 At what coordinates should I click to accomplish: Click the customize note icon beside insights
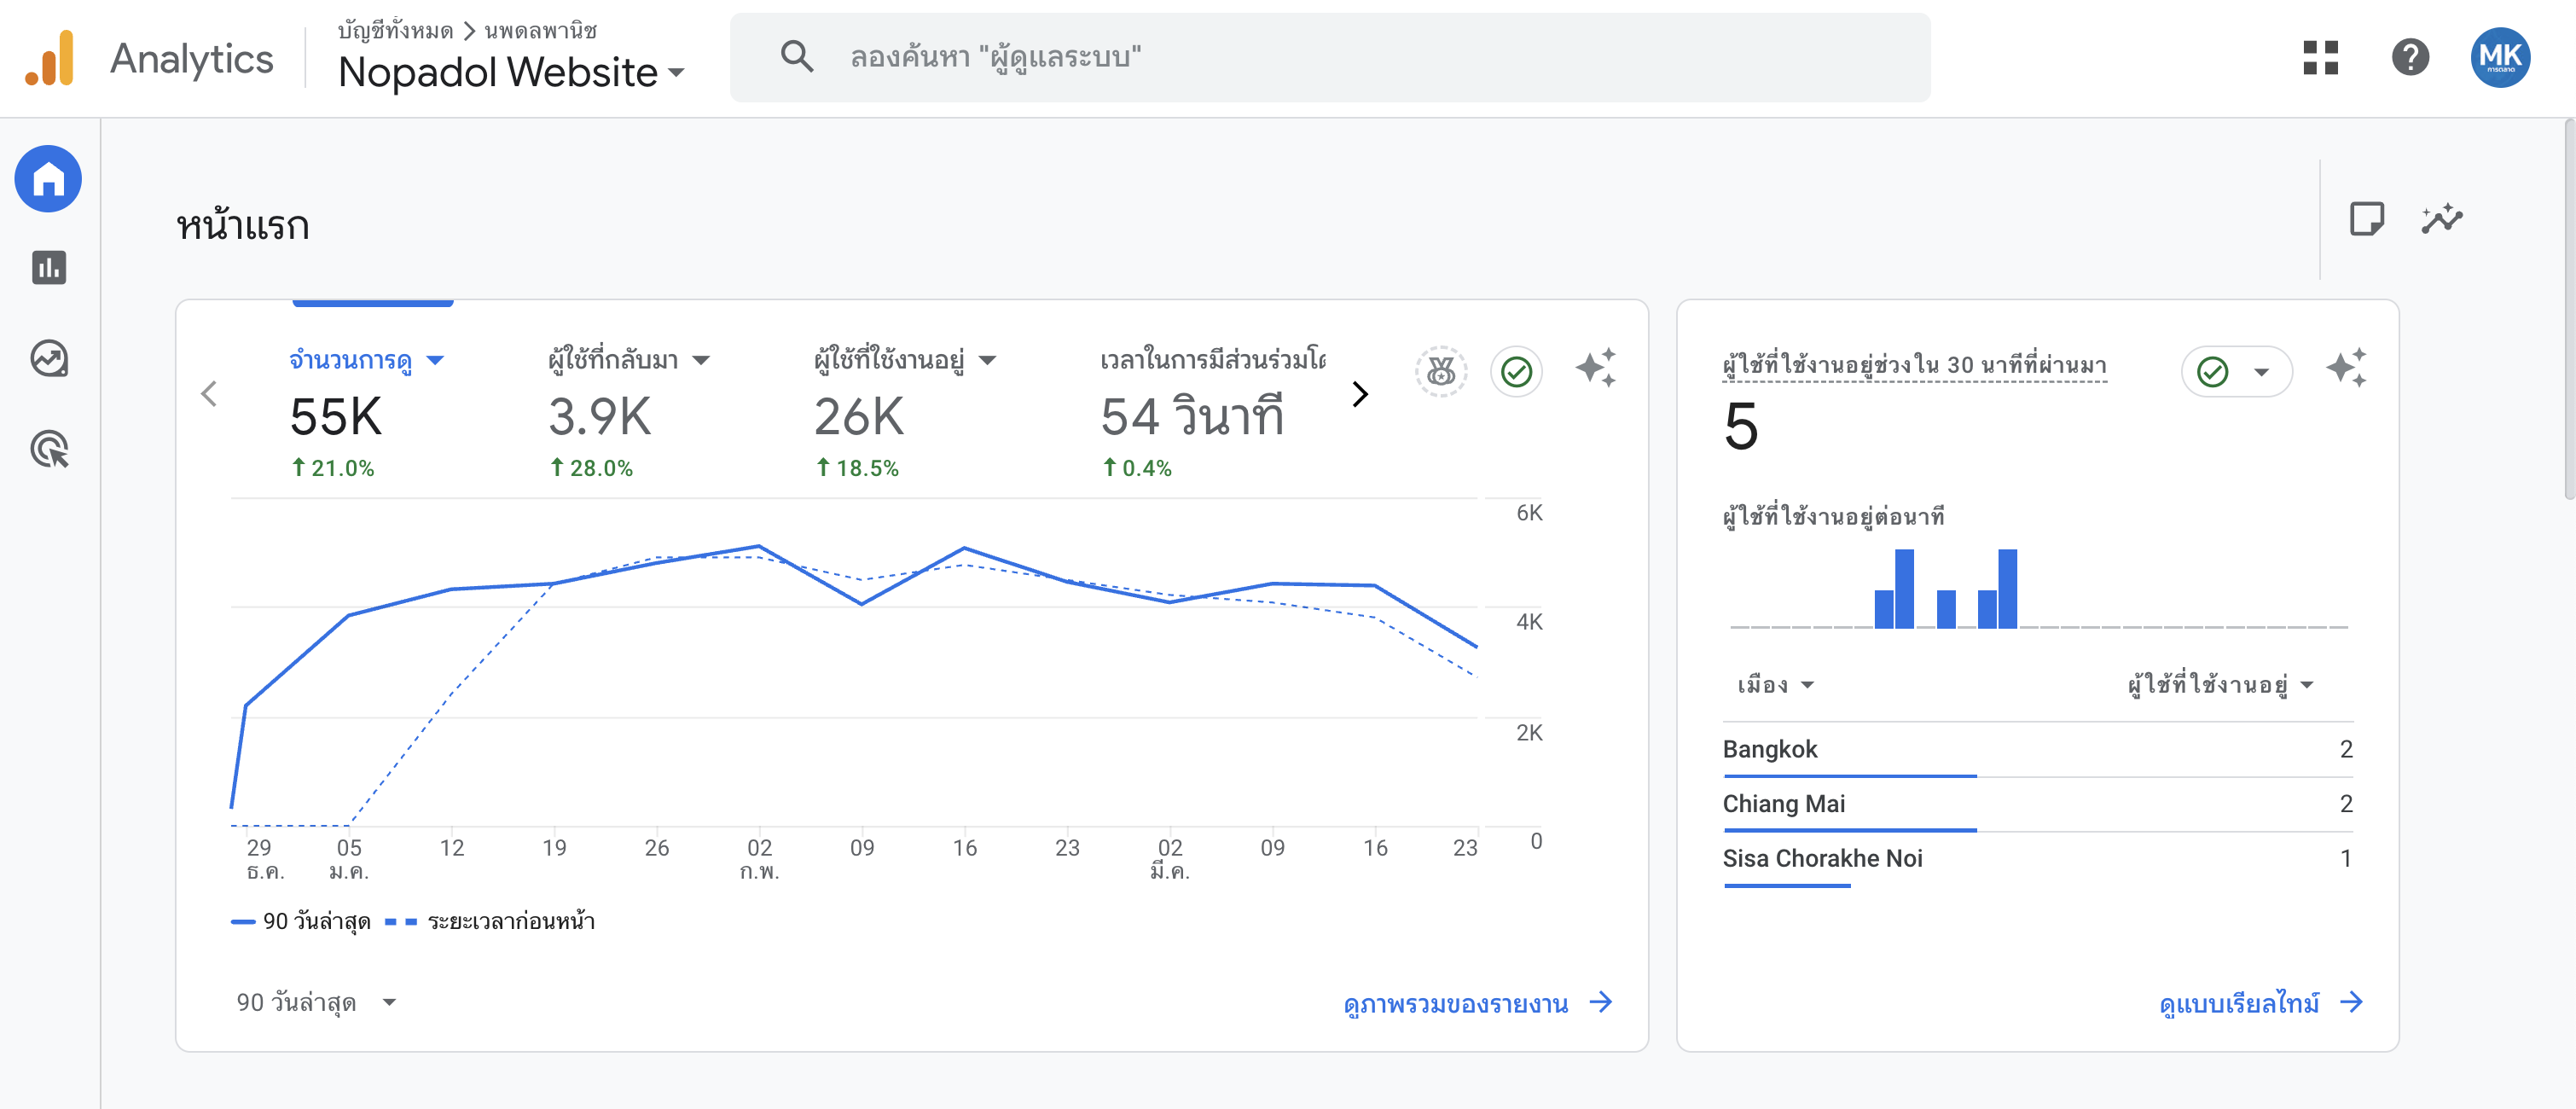[2366, 219]
